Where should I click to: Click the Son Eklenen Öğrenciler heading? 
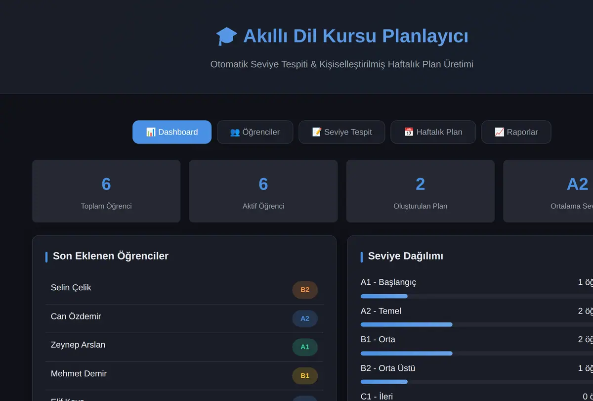(111, 256)
